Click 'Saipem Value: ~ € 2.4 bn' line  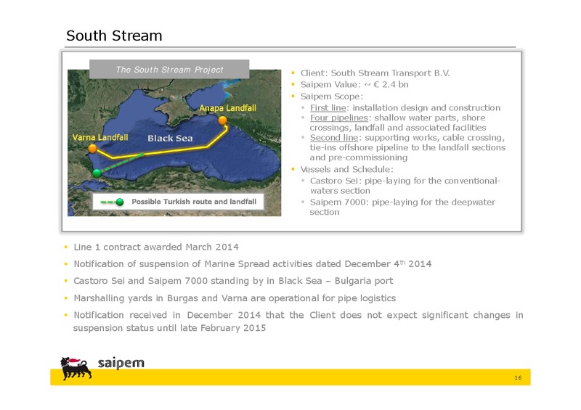tap(354, 84)
